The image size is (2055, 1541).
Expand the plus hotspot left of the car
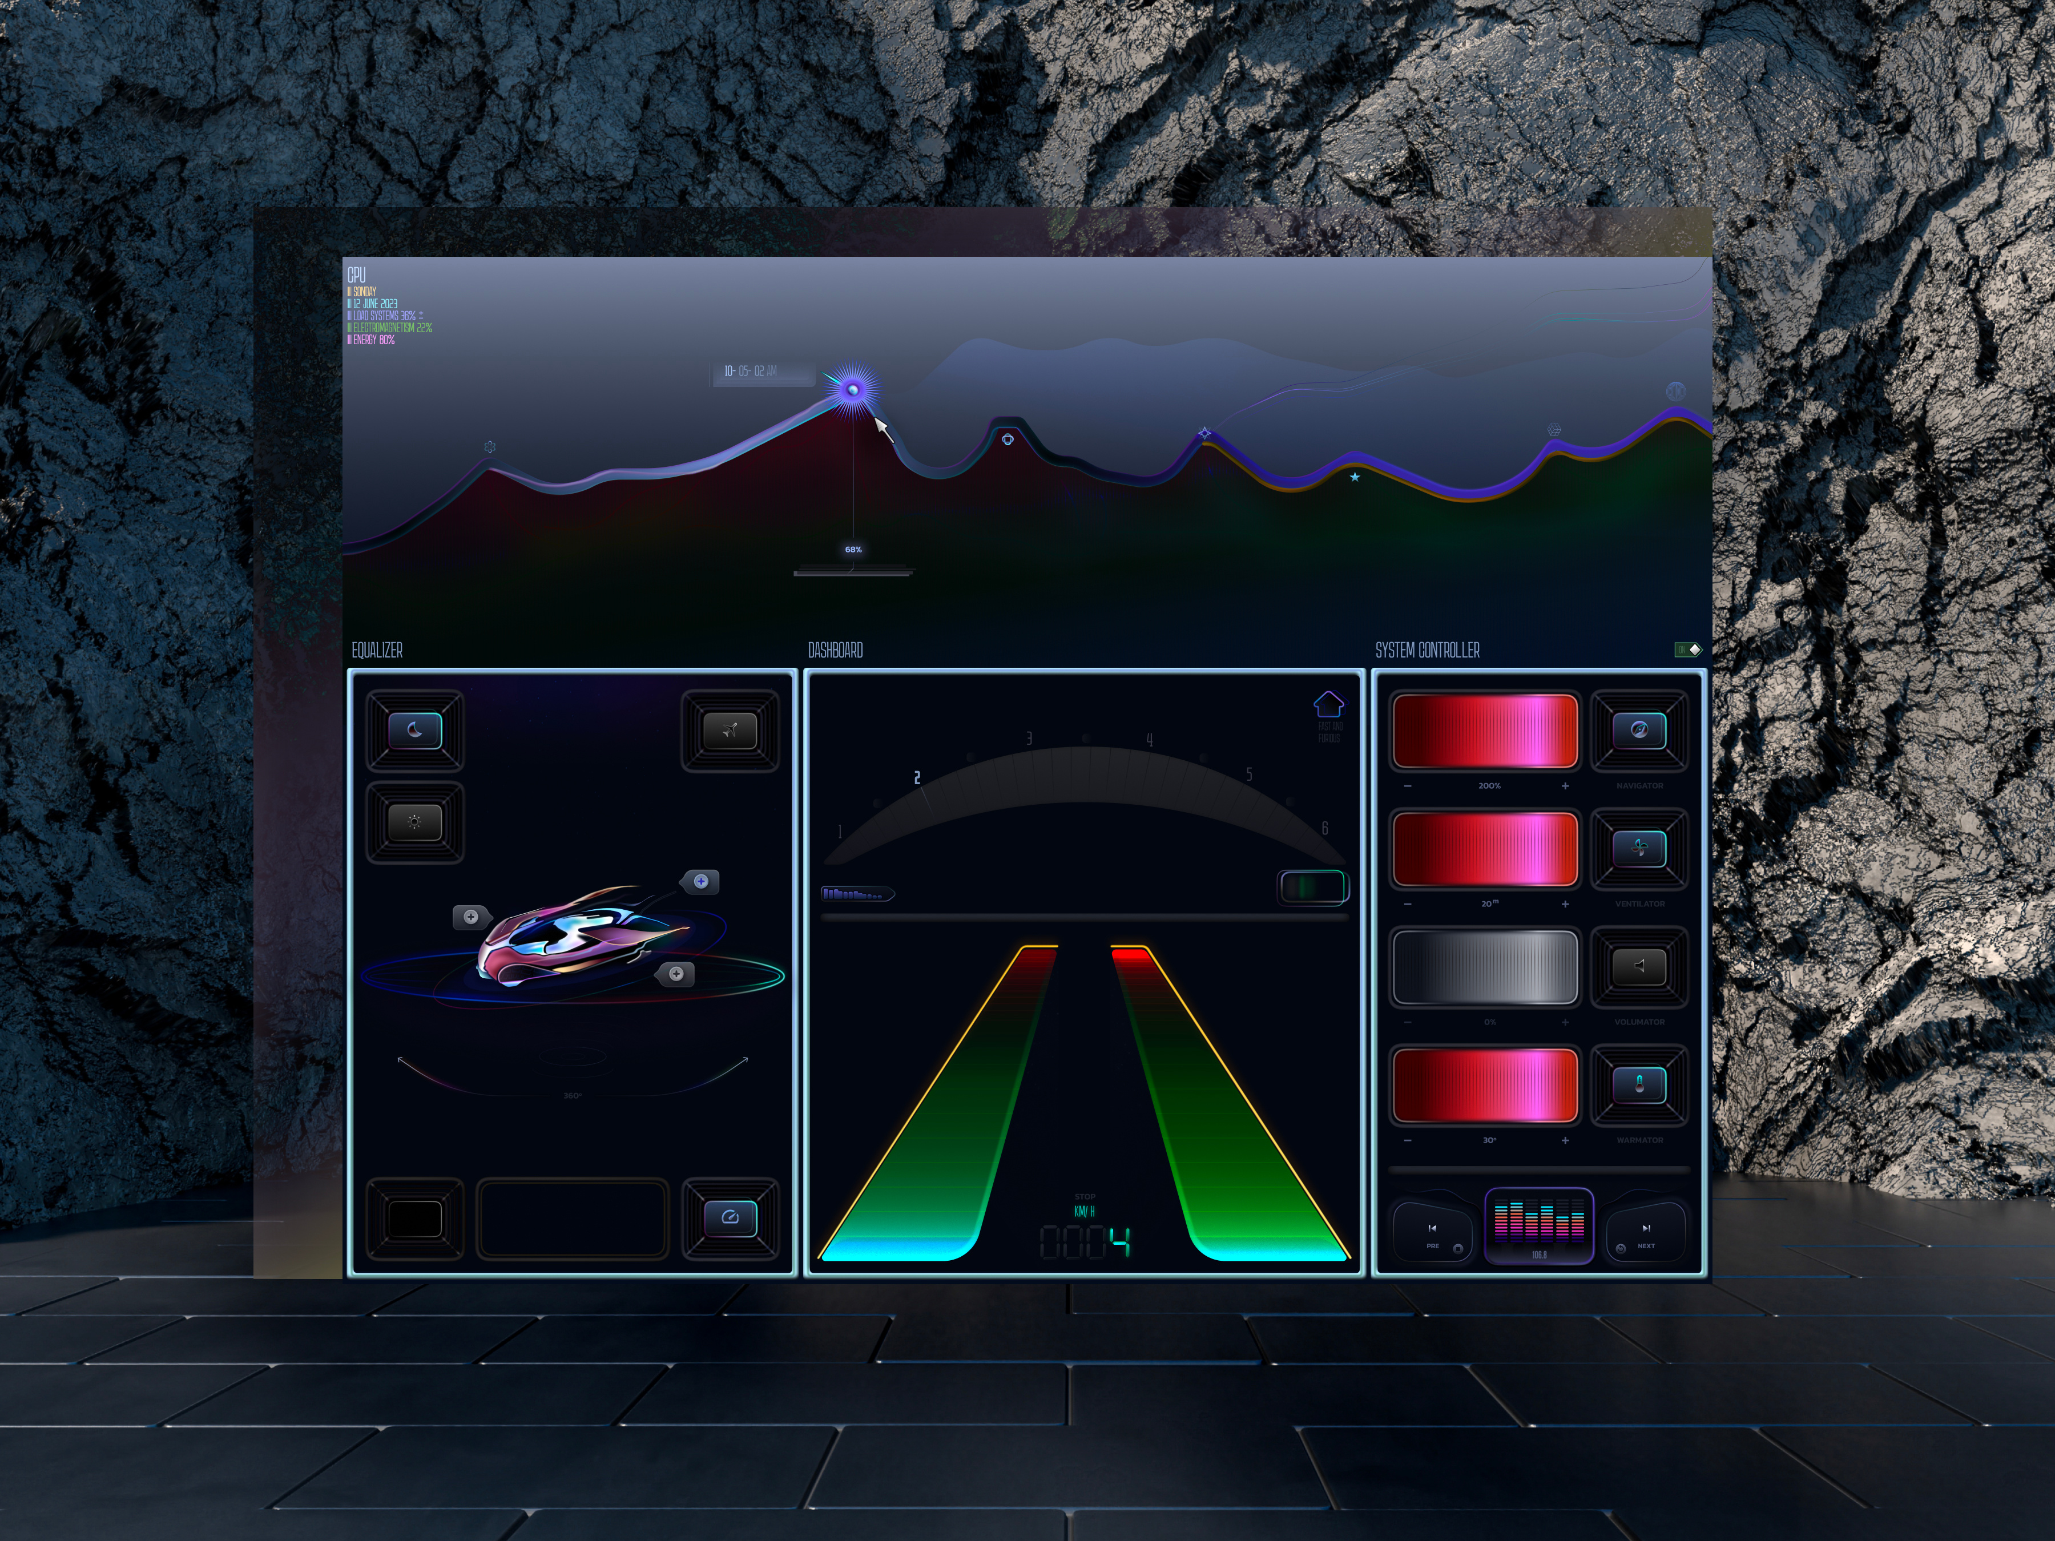tap(471, 917)
